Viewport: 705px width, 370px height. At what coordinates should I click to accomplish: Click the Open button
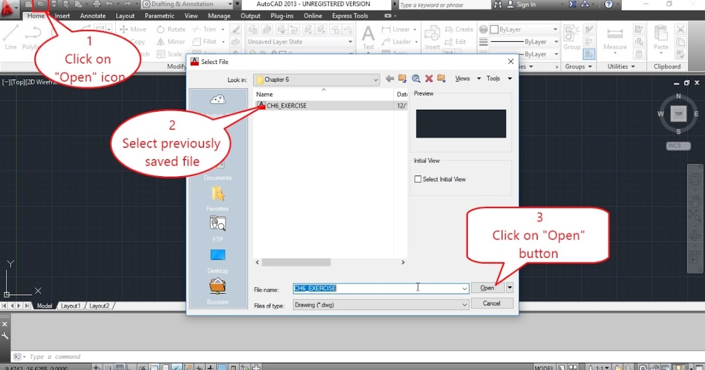(x=488, y=288)
